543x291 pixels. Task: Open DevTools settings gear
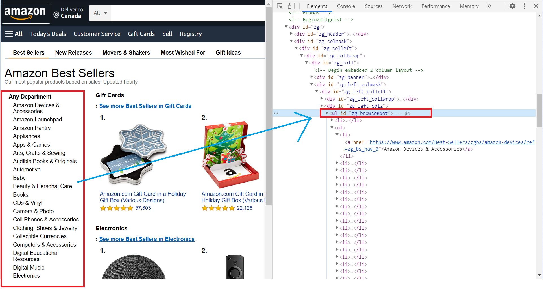pyautogui.click(x=512, y=6)
